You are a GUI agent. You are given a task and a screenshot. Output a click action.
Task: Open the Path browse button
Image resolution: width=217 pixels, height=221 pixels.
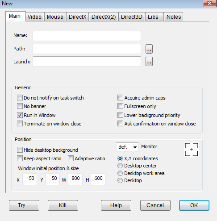[149, 49]
